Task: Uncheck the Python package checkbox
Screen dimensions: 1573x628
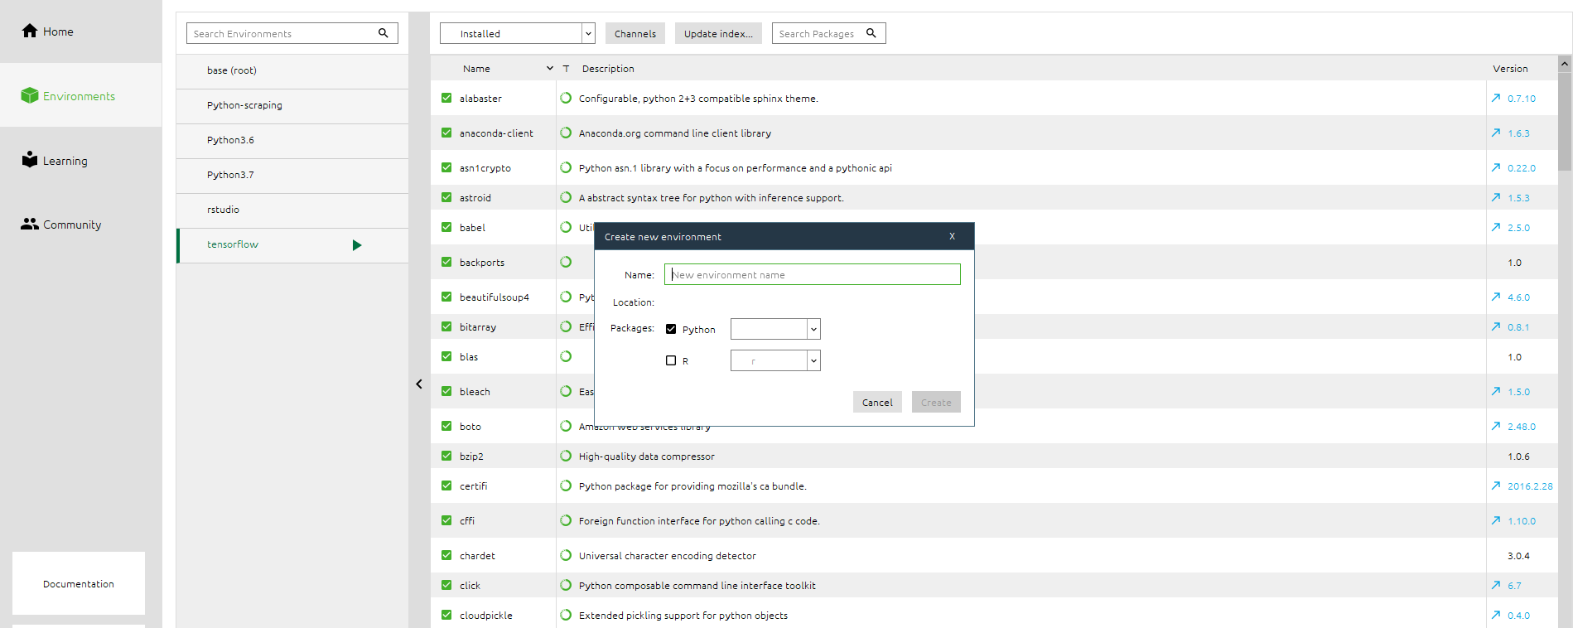Action: click(x=671, y=329)
